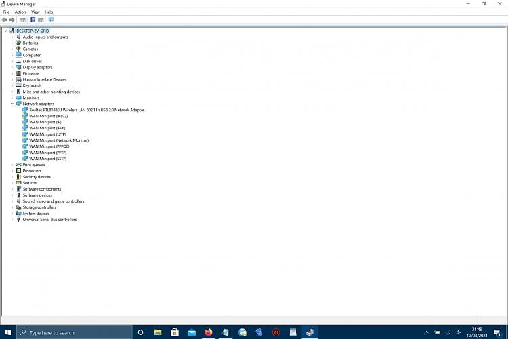The height and width of the screenshot is (339, 508).
Task: Click the Firmware chip icon
Action: pyautogui.click(x=18, y=73)
